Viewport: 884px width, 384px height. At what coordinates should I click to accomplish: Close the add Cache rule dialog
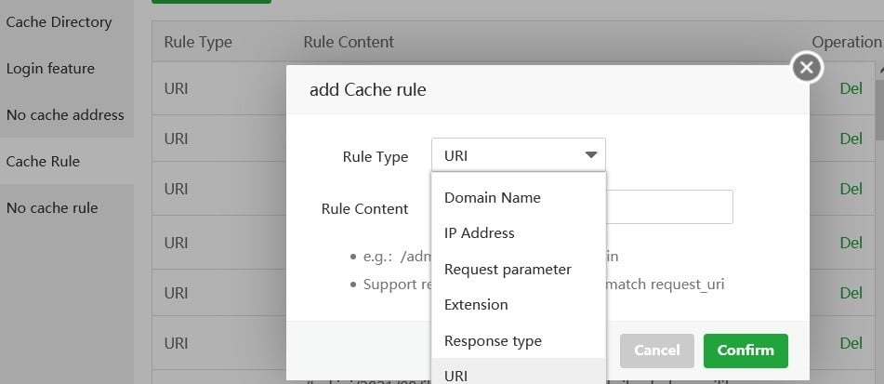coord(806,67)
